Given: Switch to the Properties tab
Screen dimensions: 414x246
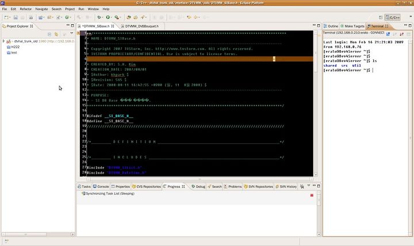Looking at the screenshot, I should [x=120, y=187].
